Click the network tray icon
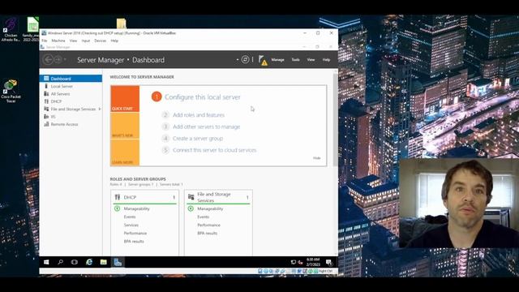The height and width of the screenshot is (292, 519). (294, 262)
